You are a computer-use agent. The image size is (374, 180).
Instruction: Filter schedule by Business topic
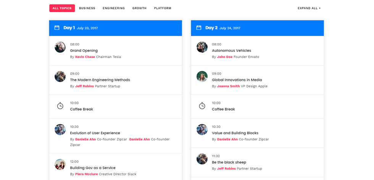[x=87, y=8]
